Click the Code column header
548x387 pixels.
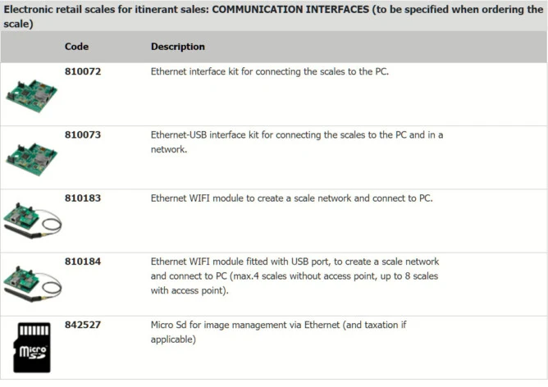point(76,47)
